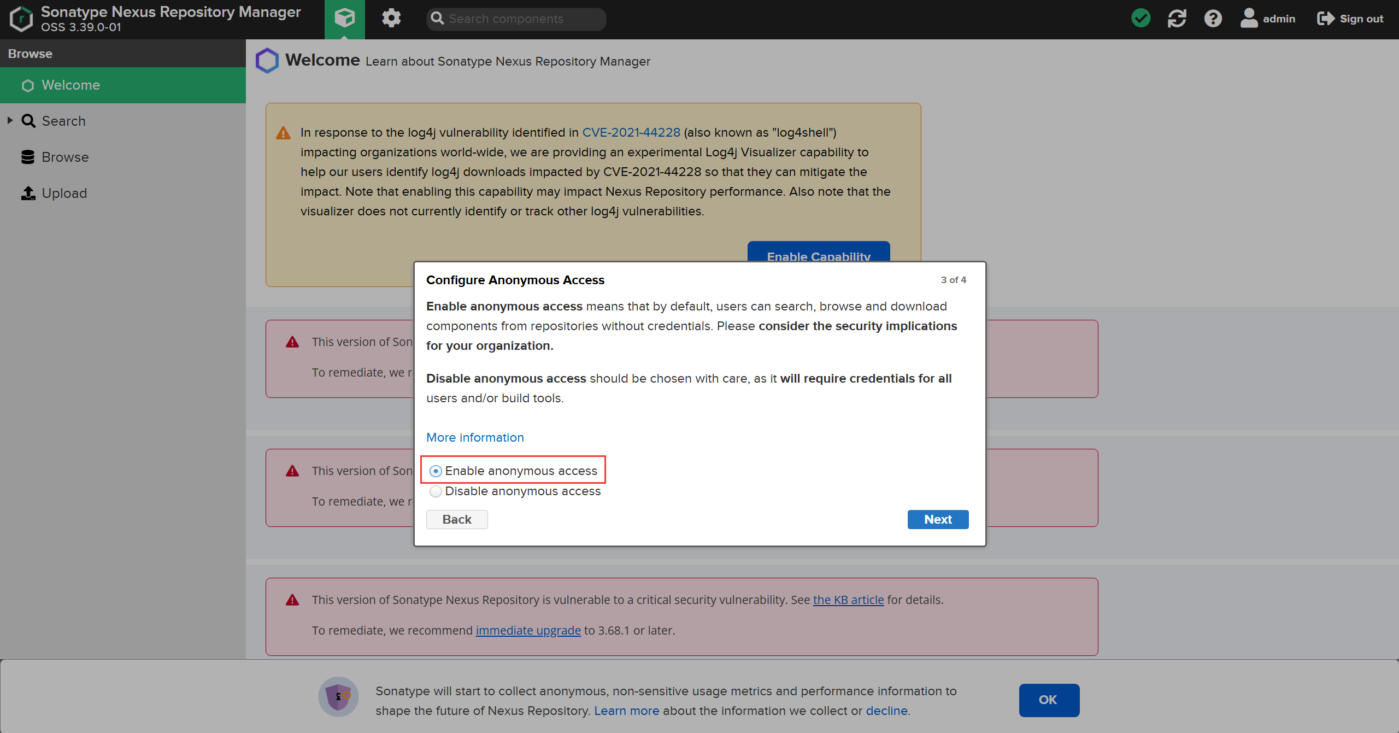
Task: Open the More information link
Action: click(x=475, y=437)
